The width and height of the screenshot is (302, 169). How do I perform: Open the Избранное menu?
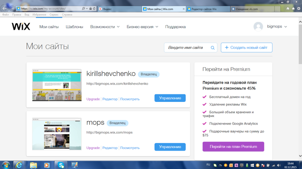pyautogui.click(x=39, y=15)
